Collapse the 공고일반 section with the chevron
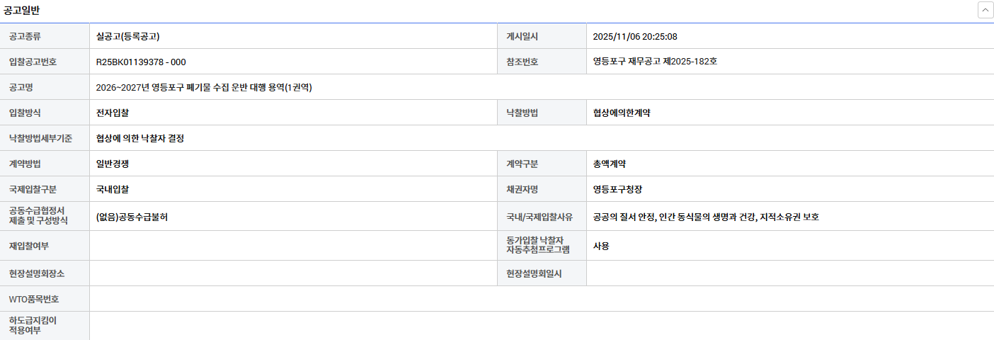This screenshot has height=340, width=994. pos(985,10)
